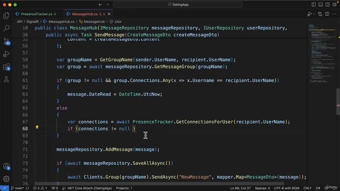
Task: Click GetGroupName call on line 58
Action: pyautogui.click(x=116, y=60)
